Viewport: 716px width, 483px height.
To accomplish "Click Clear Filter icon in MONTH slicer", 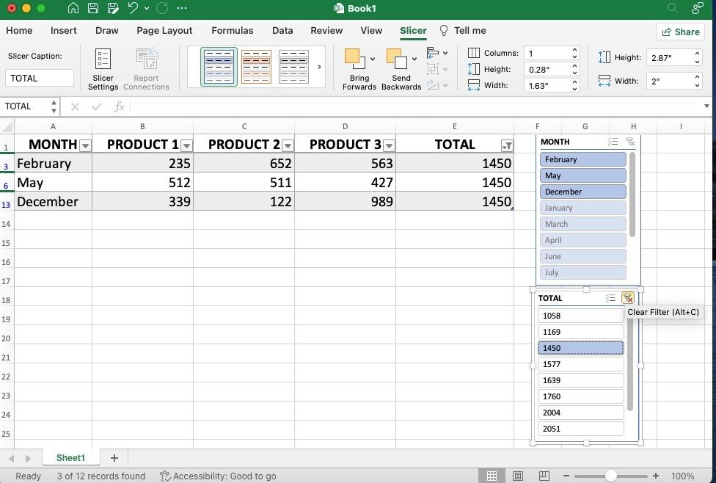I will (x=630, y=142).
